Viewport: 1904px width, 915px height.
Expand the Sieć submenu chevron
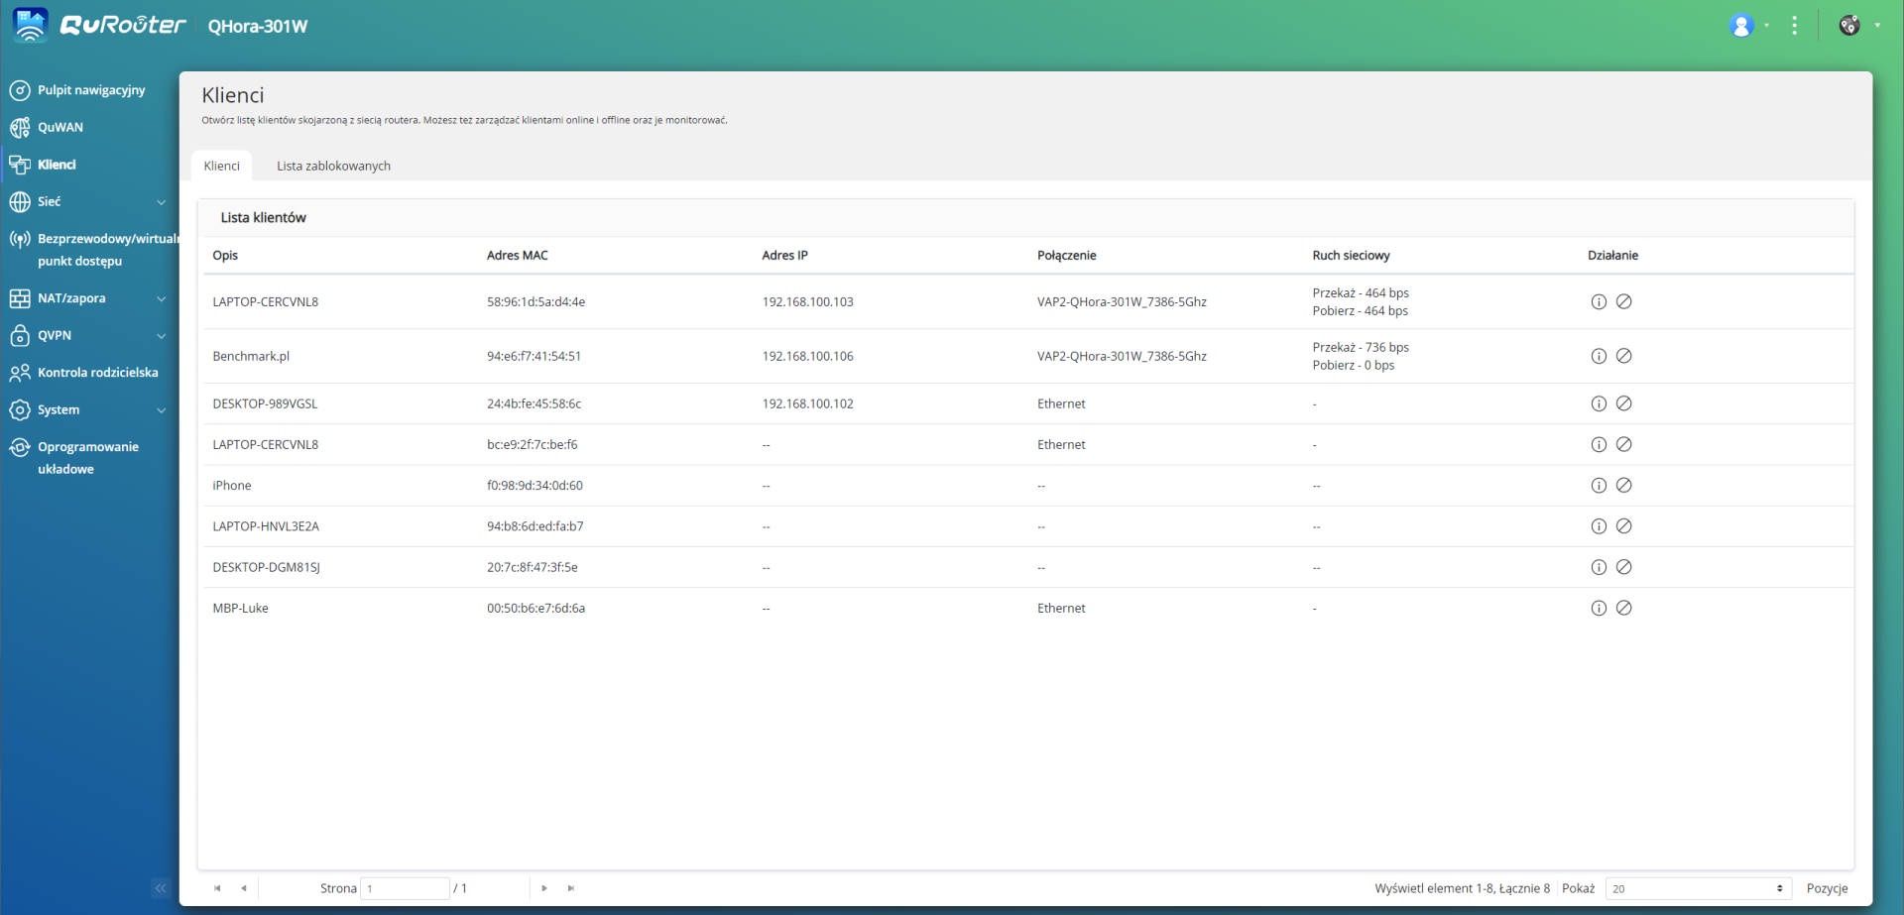162,202
